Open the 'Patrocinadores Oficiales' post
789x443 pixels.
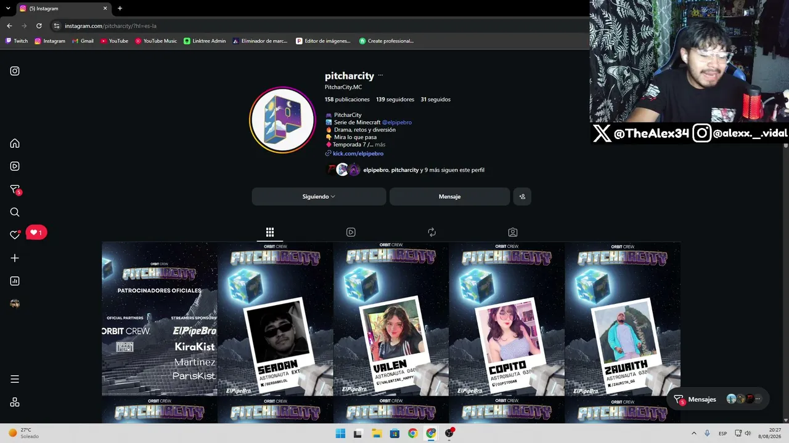[160, 319]
